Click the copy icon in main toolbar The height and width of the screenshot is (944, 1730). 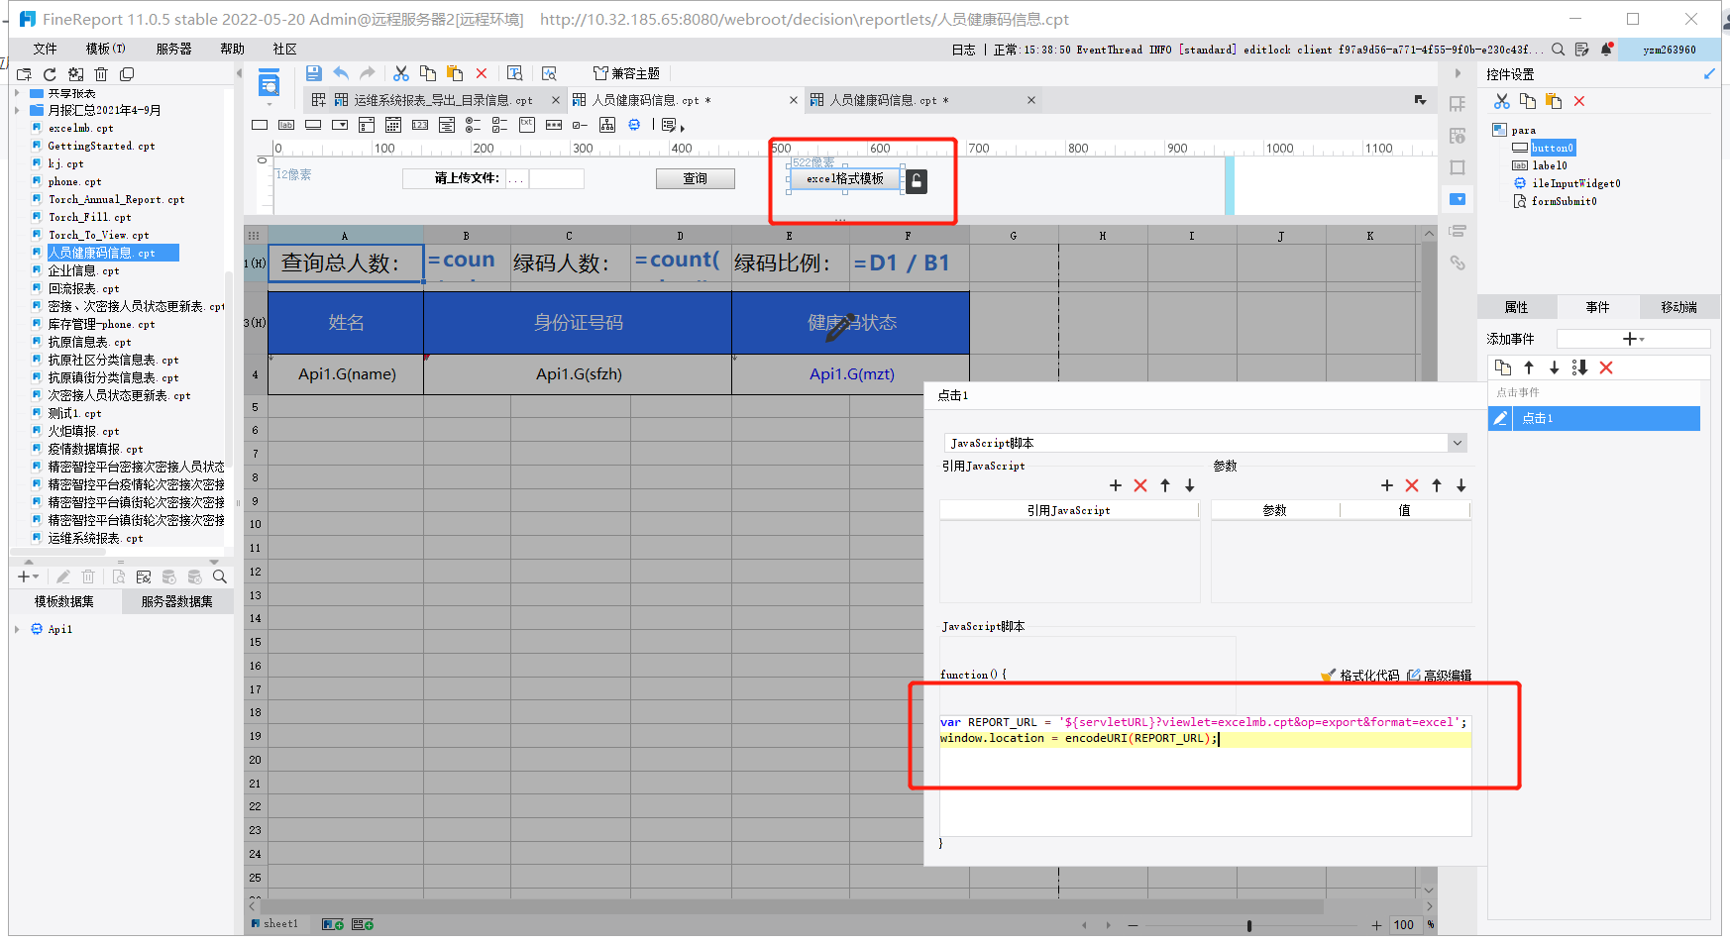tap(428, 73)
